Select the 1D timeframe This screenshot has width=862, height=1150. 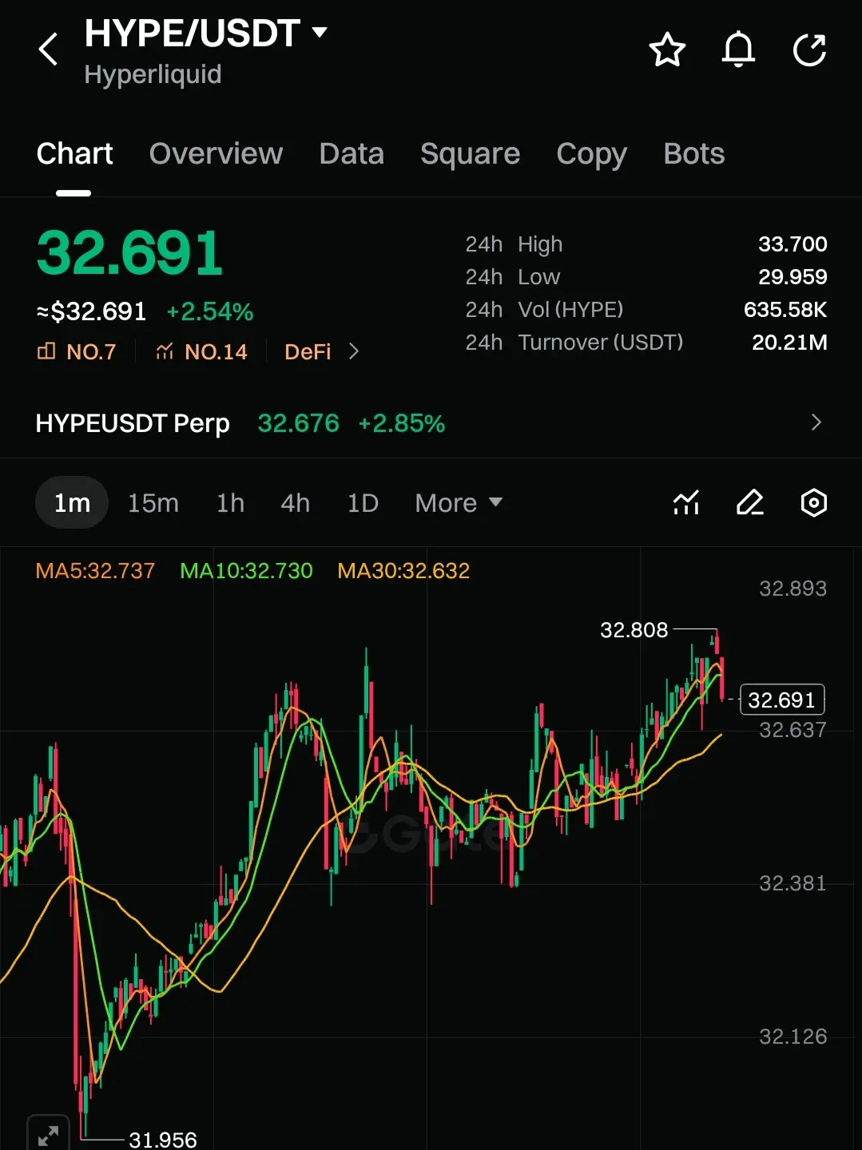coord(363,503)
